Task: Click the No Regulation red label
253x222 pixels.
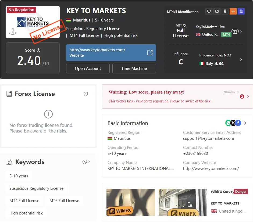Action: [21, 10]
